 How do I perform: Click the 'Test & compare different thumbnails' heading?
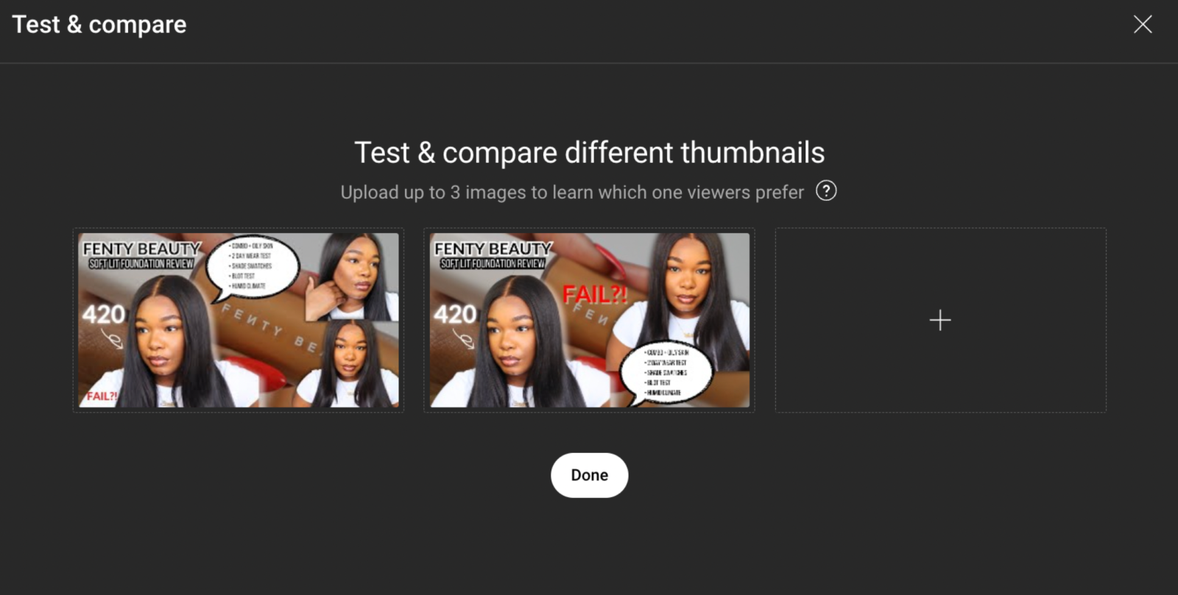point(589,153)
